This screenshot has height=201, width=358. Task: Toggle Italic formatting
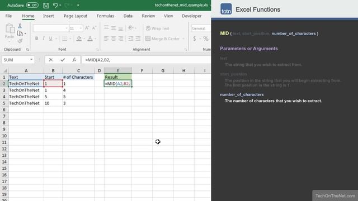click(x=44, y=39)
